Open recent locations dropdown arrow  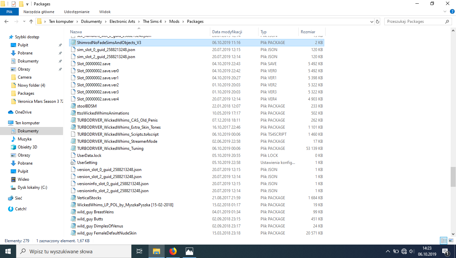24,21
